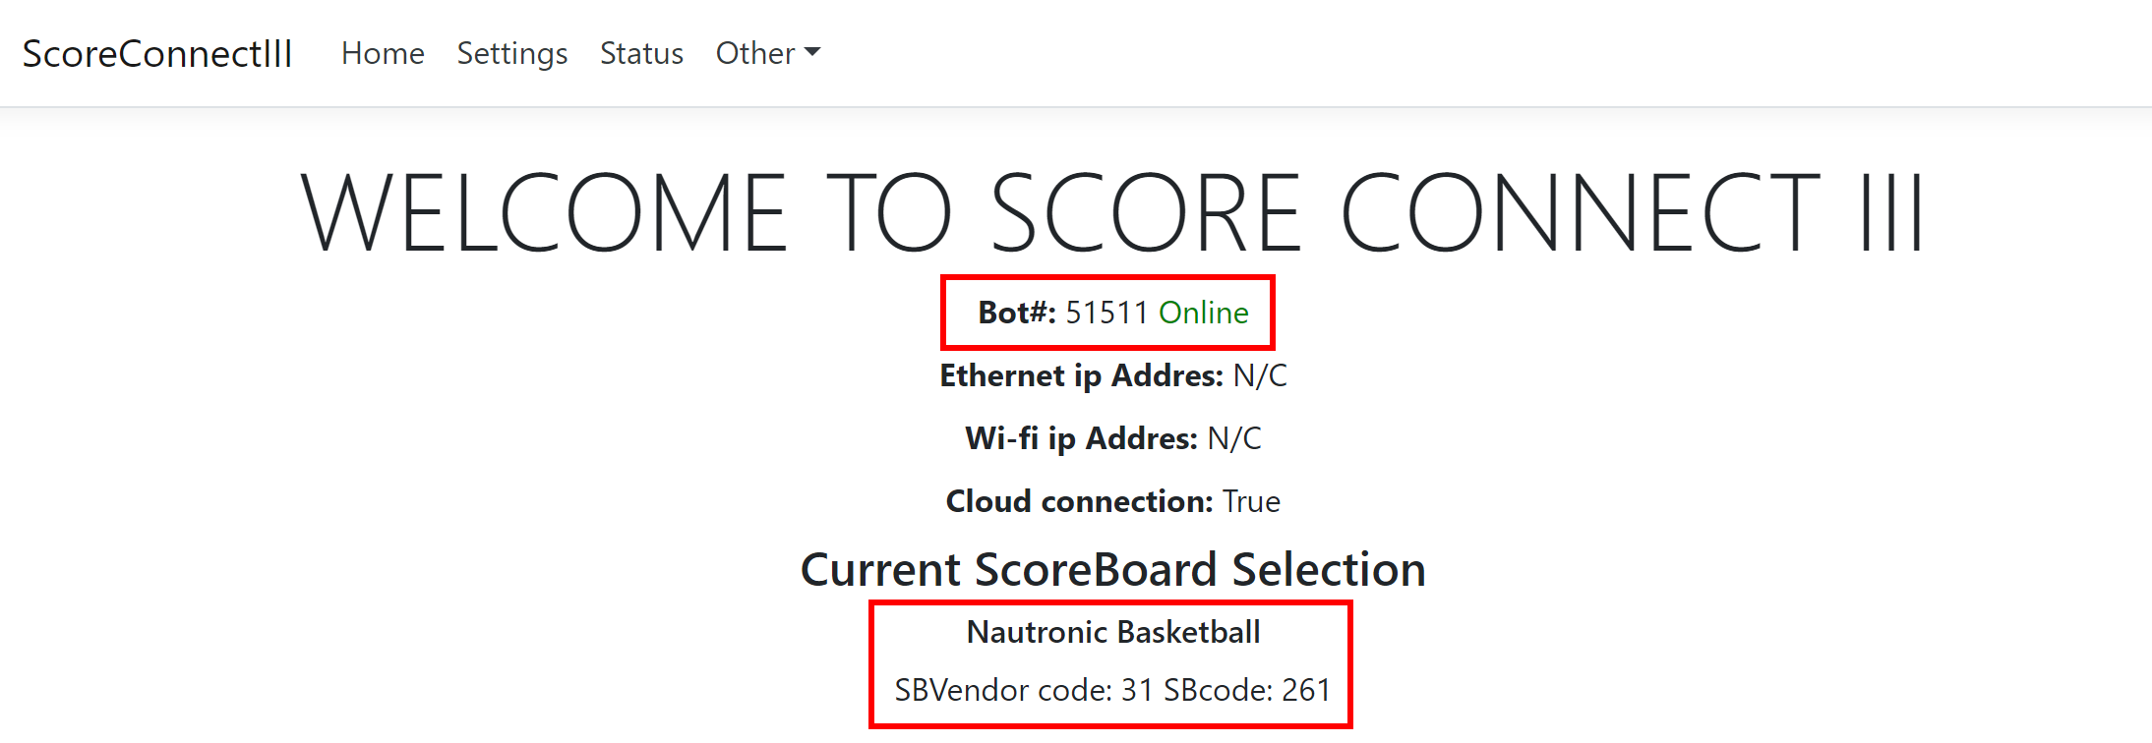
Task: Click the Wi-fi ip Addres label
Action: 1082,438
